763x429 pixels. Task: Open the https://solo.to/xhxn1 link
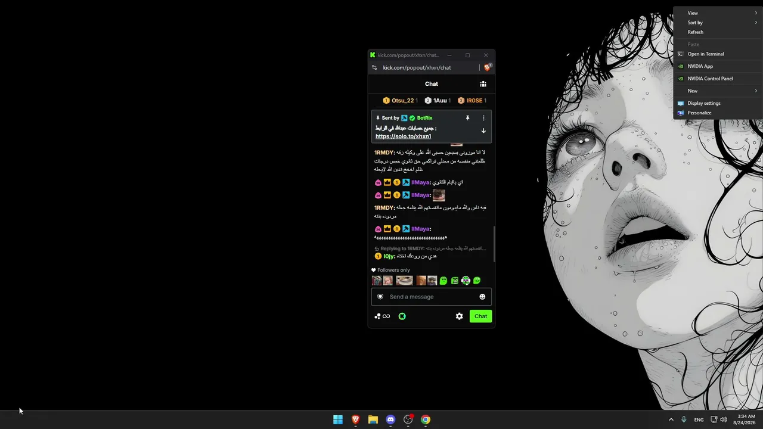[403, 136]
